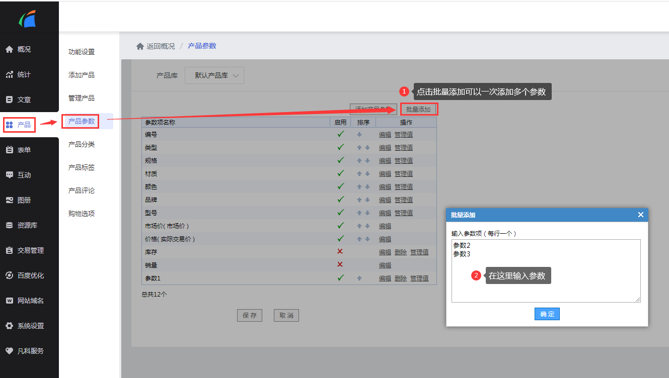Open 凡科服务 in the left sidebar
This screenshot has width=669, height=378.
click(x=30, y=351)
